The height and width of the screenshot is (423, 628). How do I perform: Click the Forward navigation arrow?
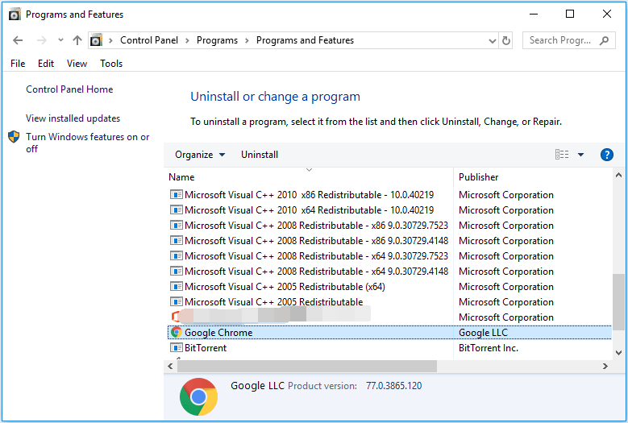click(x=42, y=40)
